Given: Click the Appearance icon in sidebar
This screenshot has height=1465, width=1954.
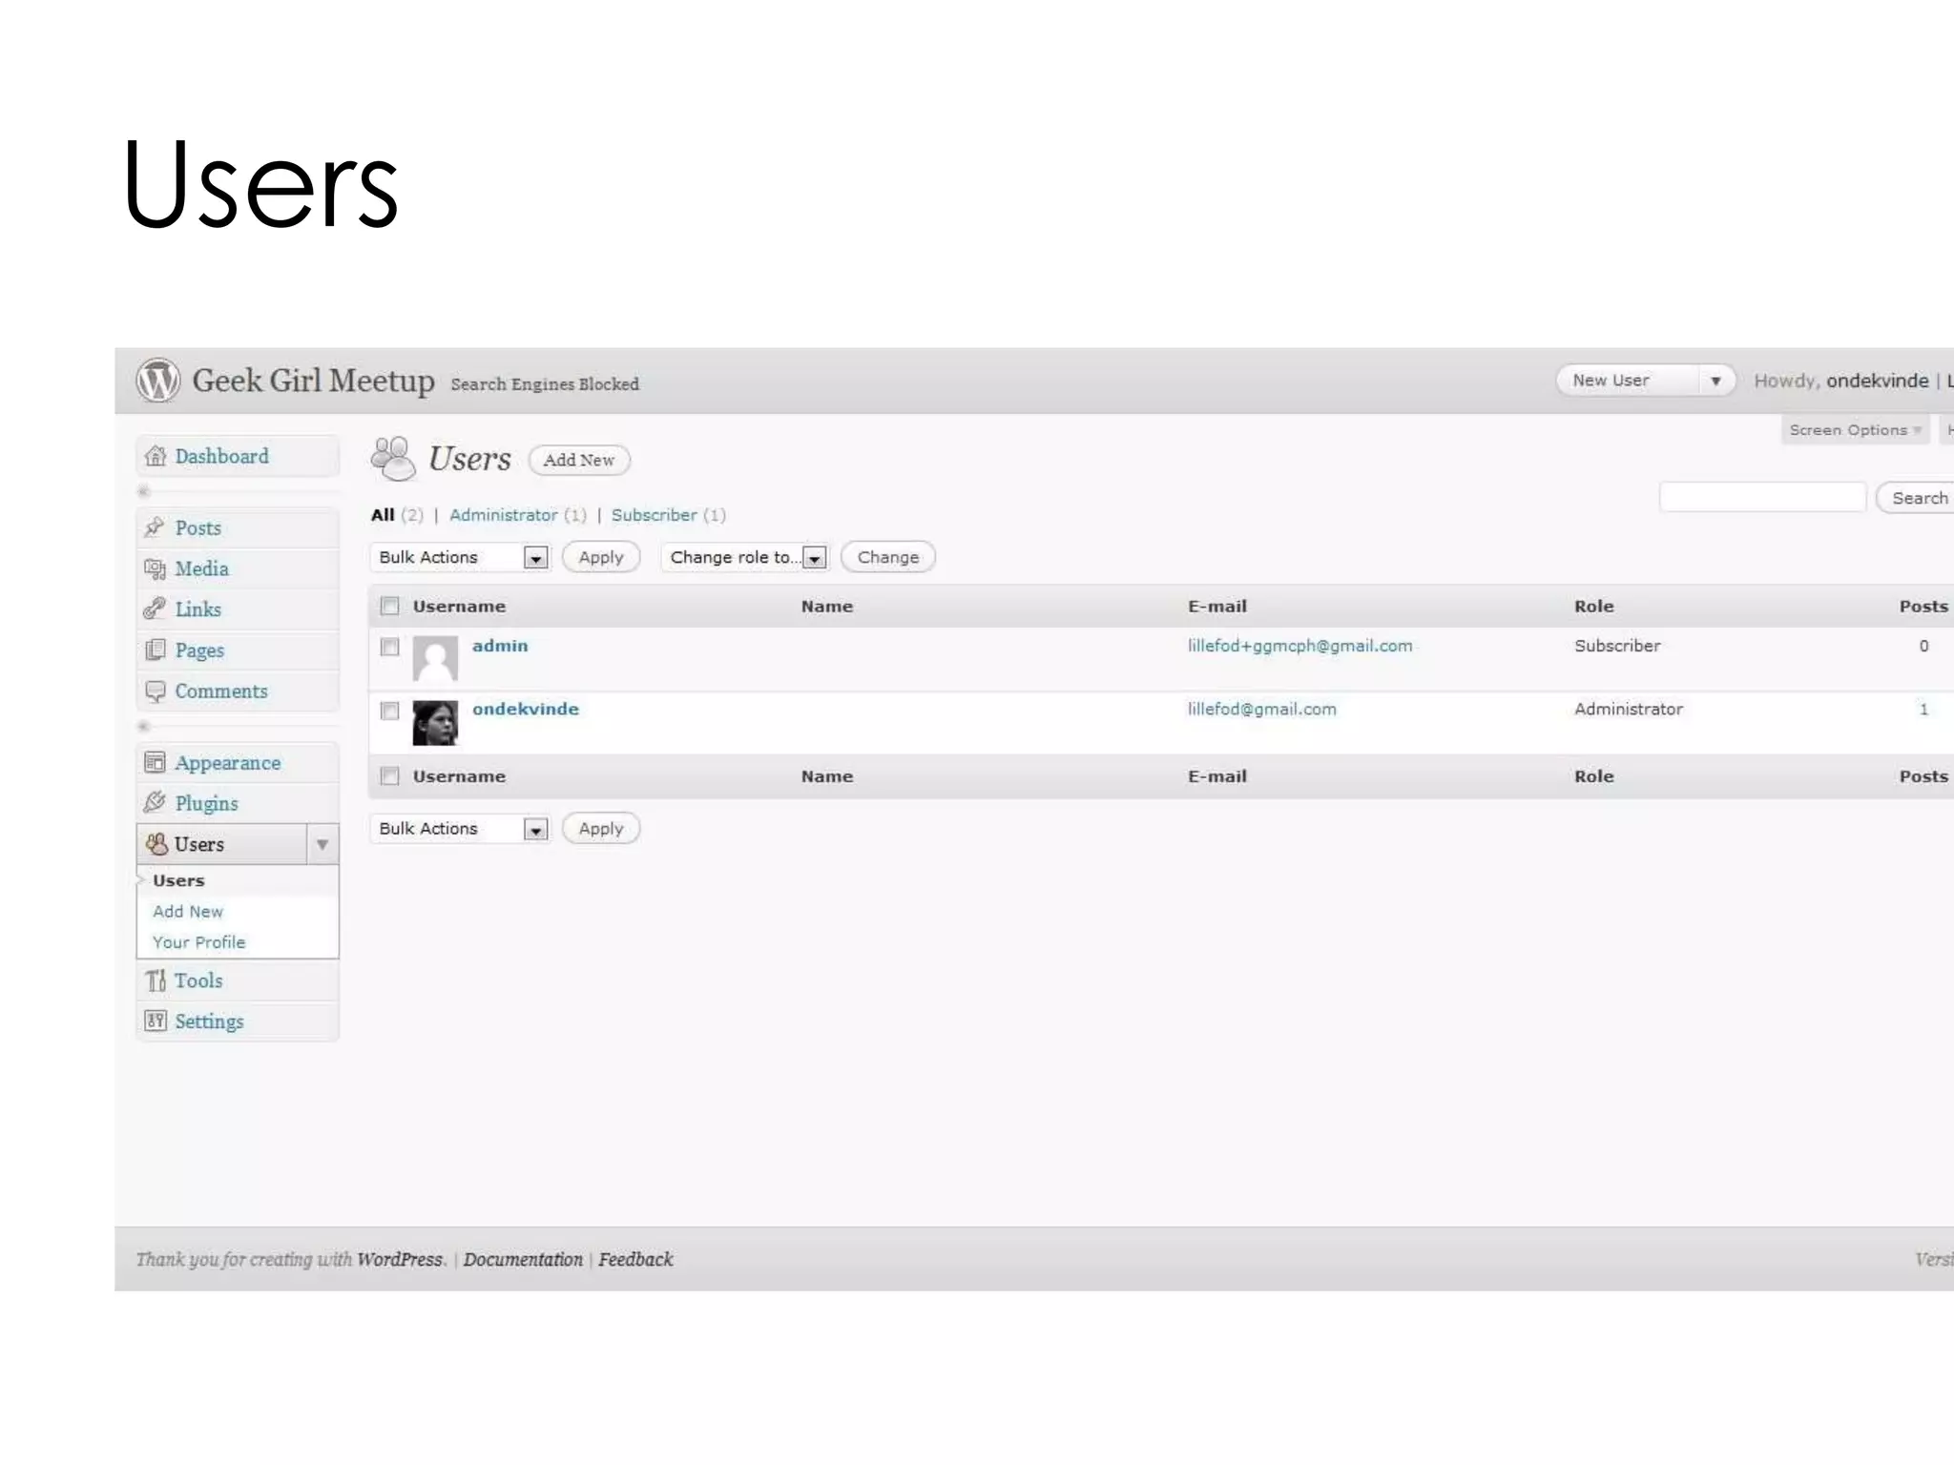Looking at the screenshot, I should tap(155, 762).
